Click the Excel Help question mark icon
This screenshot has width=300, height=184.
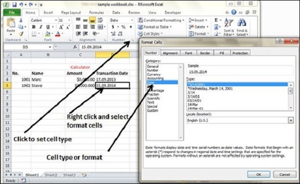[x=233, y=12]
